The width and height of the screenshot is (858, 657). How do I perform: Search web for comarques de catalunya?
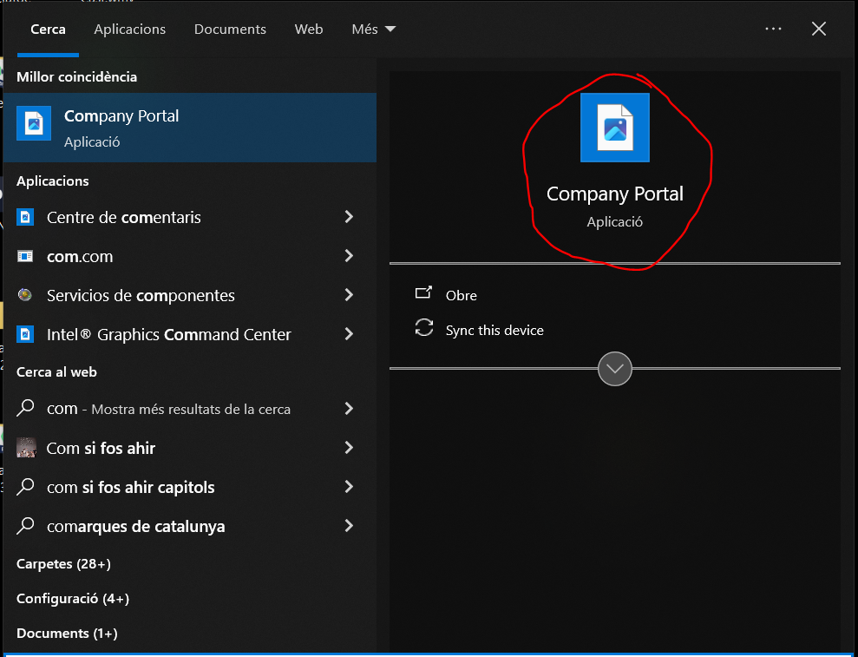point(136,527)
